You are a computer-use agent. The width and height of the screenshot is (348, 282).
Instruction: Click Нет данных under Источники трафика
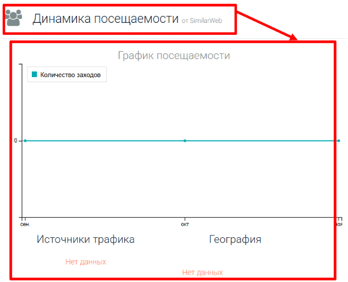(86, 262)
